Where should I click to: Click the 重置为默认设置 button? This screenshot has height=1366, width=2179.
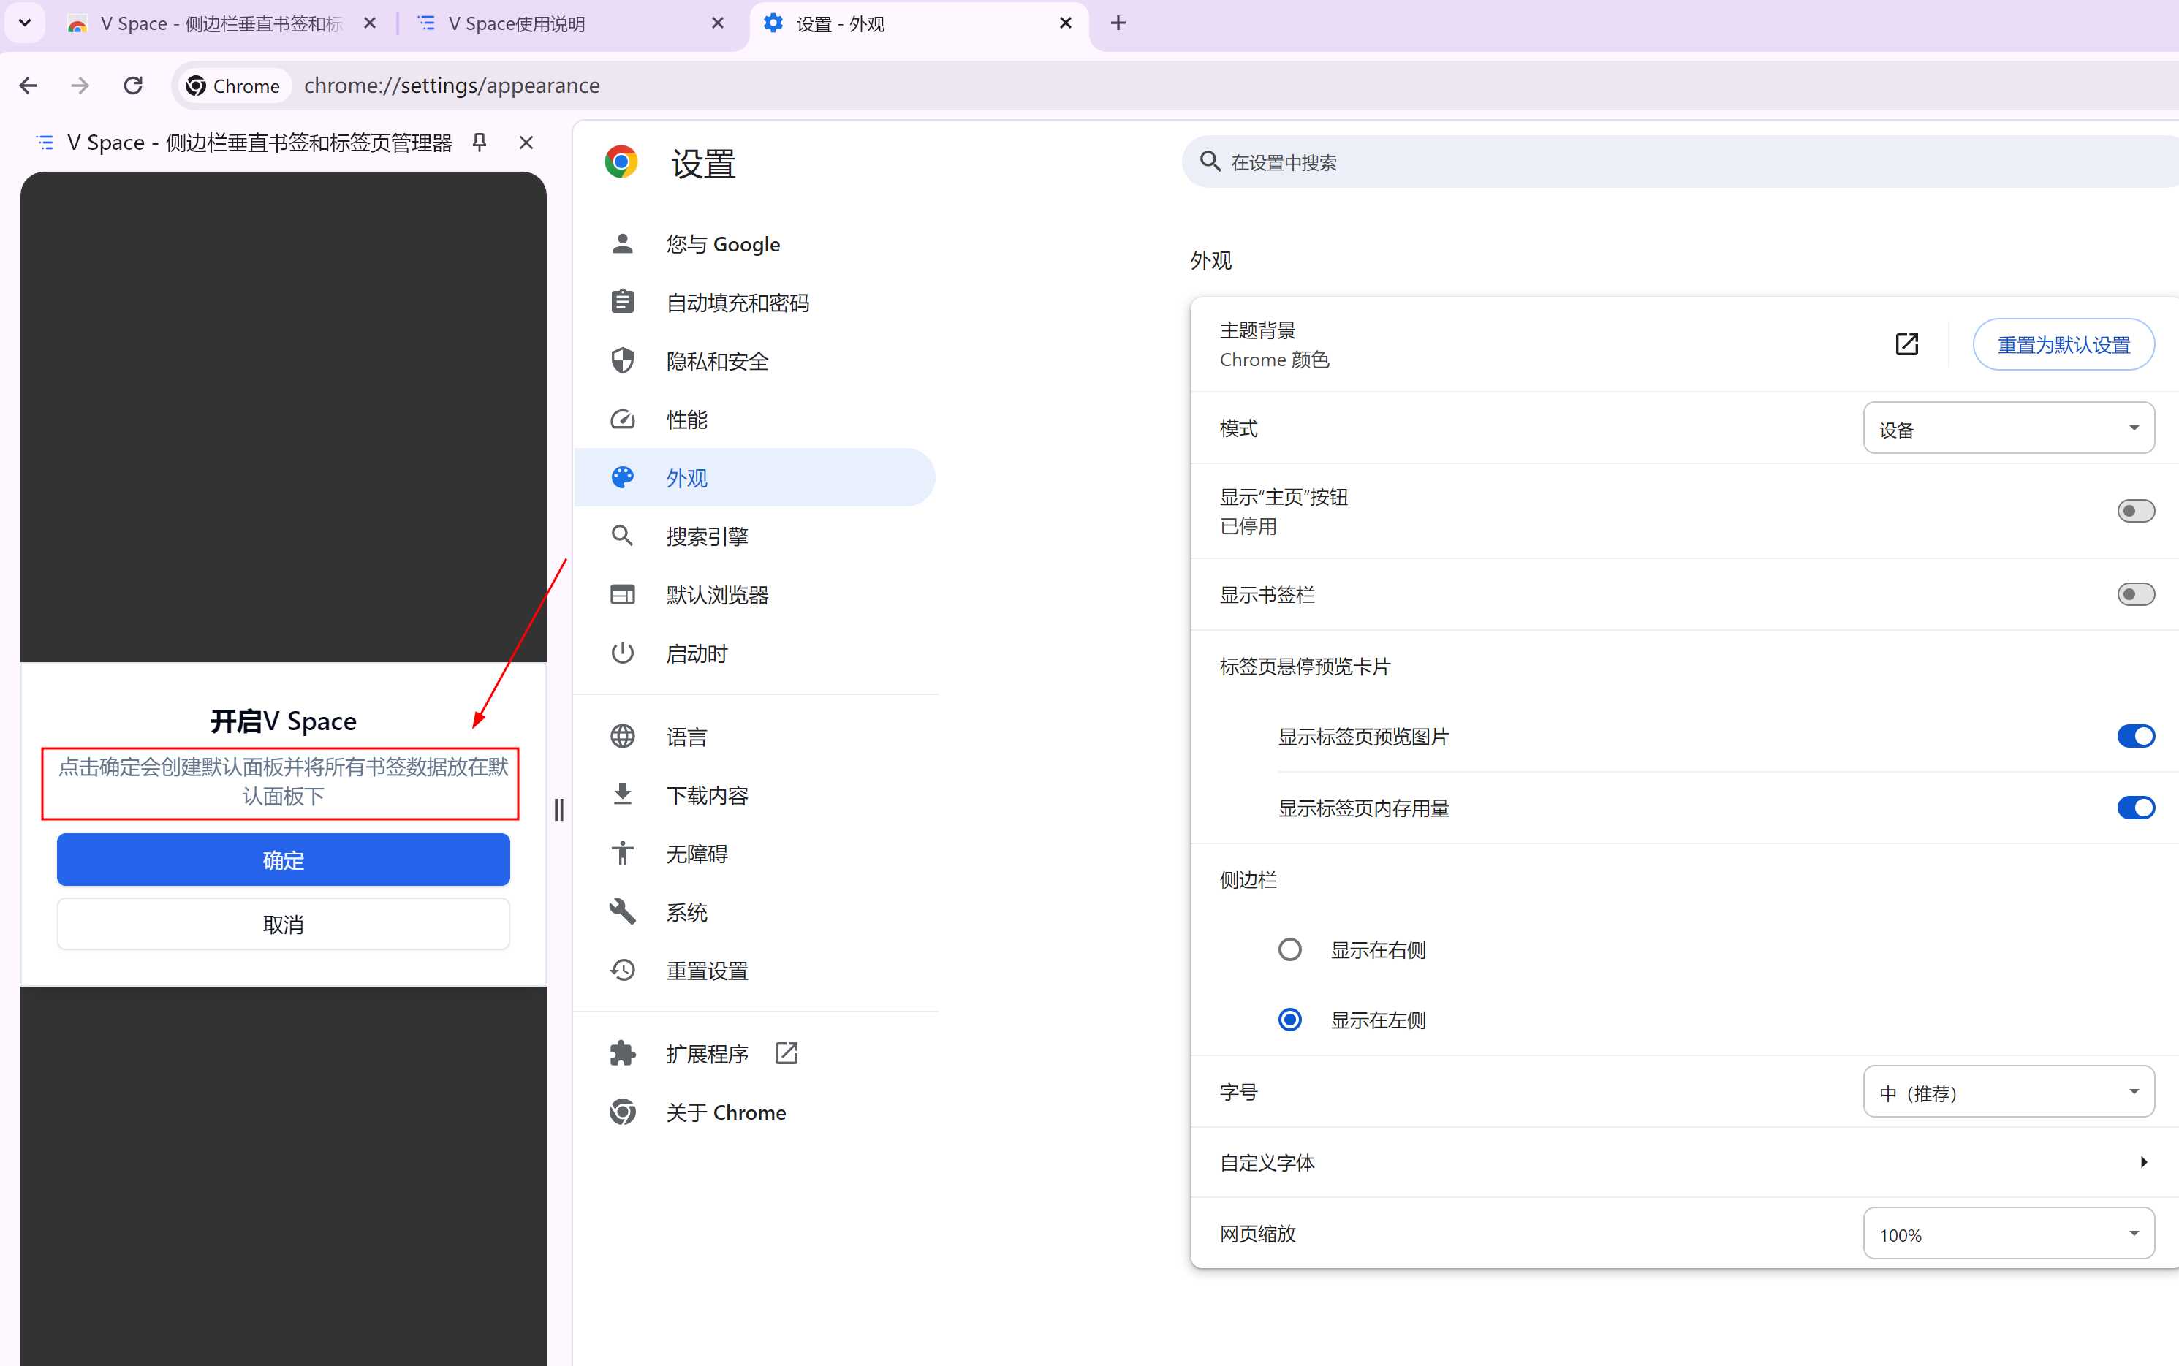click(x=2063, y=344)
